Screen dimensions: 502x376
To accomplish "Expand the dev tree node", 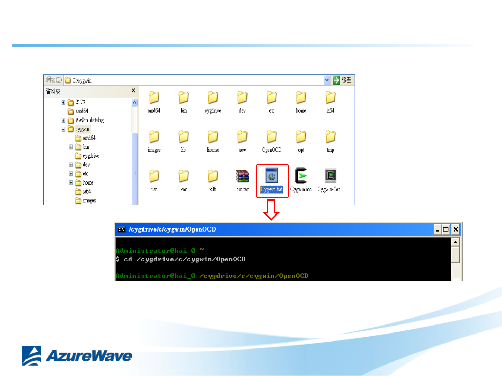I will [x=71, y=165].
